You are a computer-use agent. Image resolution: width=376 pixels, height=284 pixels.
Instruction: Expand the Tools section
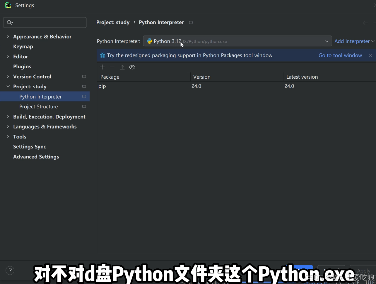(x=8, y=136)
